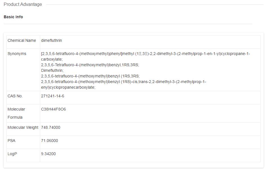
Task: Click the Product Advantage section heading
Action: tap(23, 4)
